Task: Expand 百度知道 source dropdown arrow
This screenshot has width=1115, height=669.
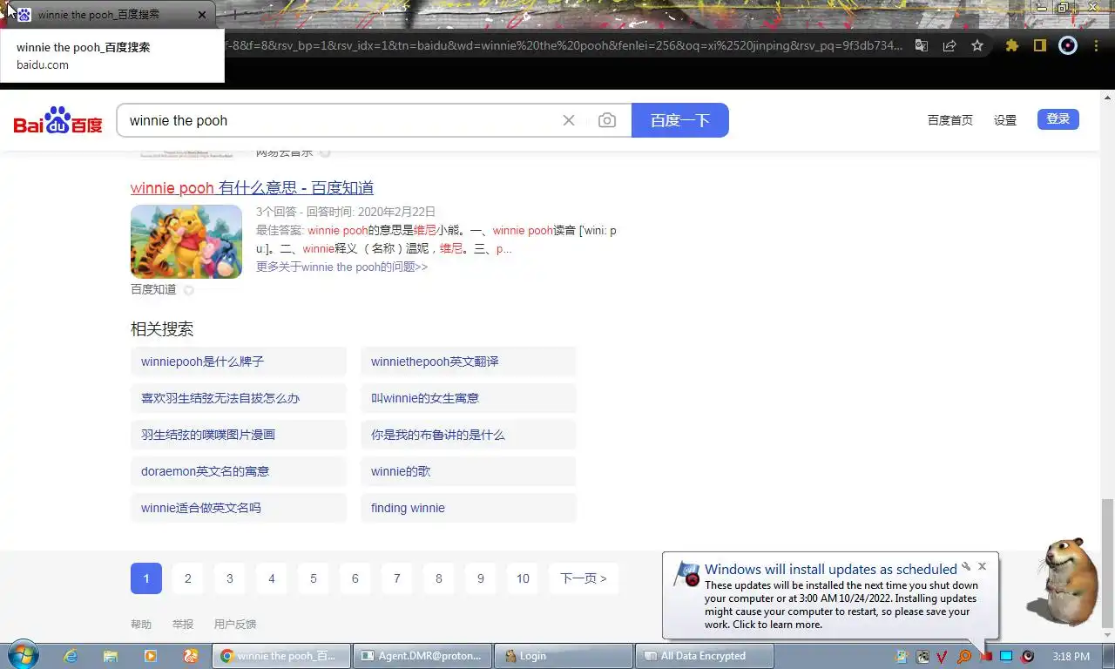Action: pyautogui.click(x=188, y=290)
